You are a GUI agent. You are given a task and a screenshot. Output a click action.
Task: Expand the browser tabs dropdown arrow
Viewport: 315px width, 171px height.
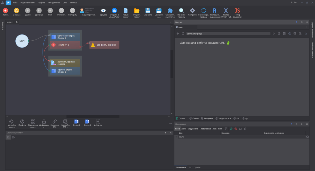coord(306,27)
